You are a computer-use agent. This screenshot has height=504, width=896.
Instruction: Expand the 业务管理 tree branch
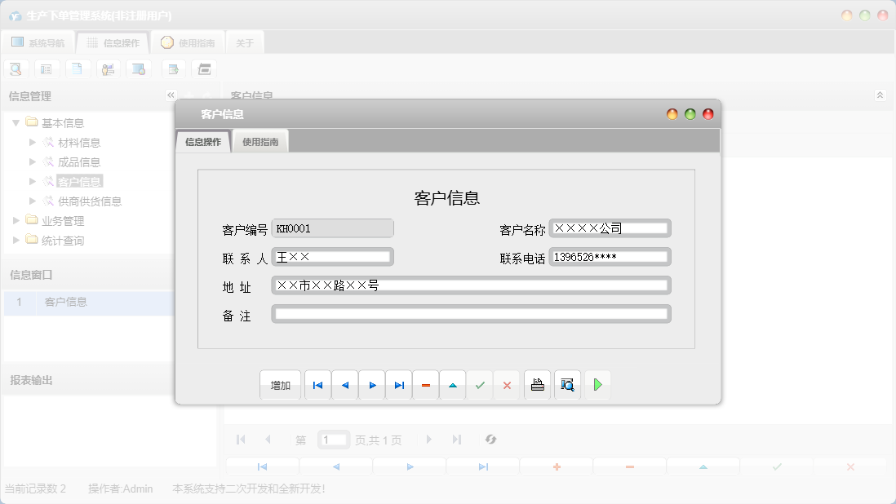pos(14,220)
